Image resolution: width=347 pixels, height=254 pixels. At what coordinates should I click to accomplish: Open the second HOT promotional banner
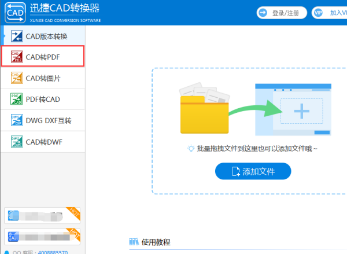coord(42,237)
